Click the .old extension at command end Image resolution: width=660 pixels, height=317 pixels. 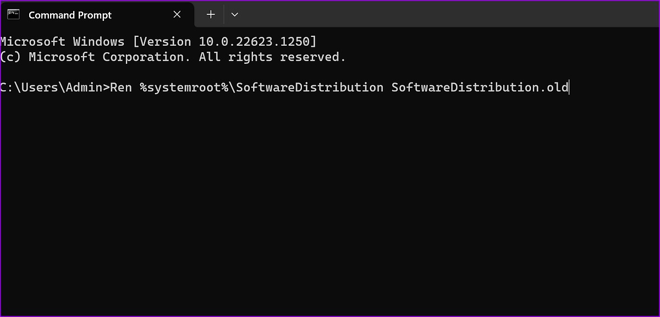tap(554, 87)
